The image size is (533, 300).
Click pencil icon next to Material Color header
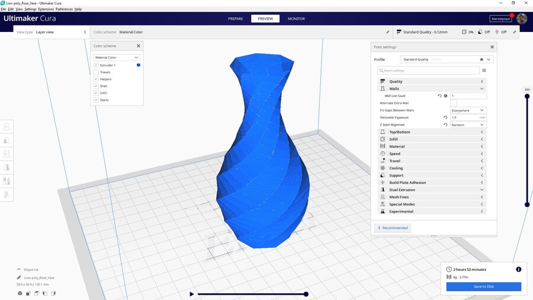[387, 32]
